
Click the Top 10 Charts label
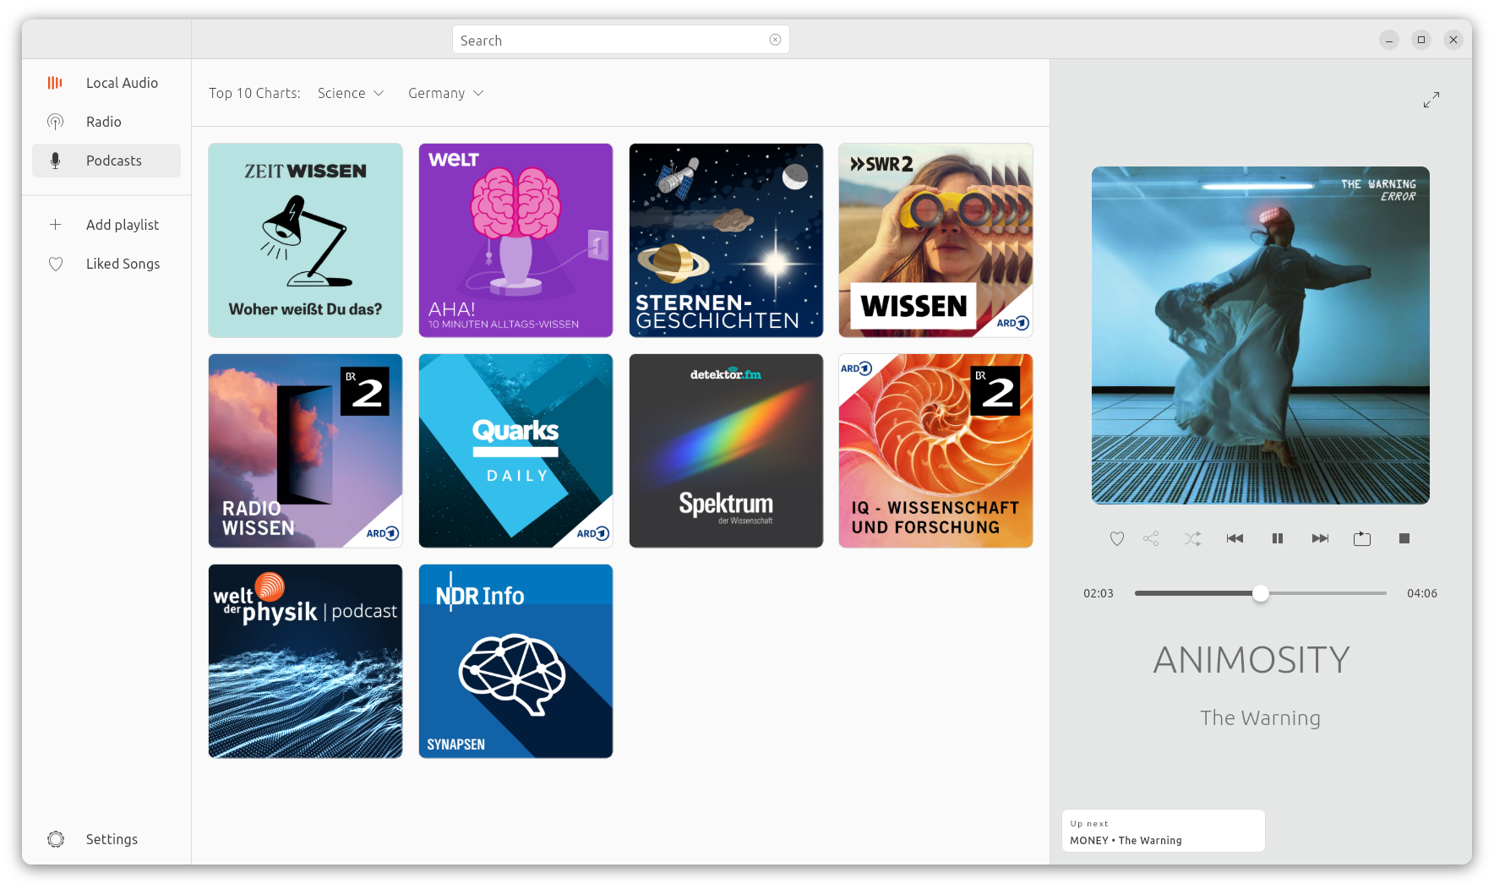click(254, 93)
